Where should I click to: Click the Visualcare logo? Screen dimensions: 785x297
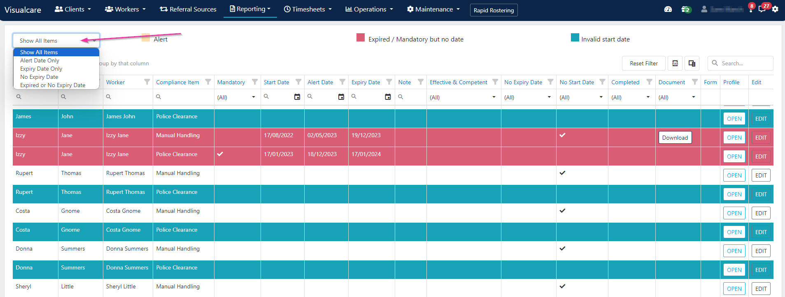(x=23, y=10)
